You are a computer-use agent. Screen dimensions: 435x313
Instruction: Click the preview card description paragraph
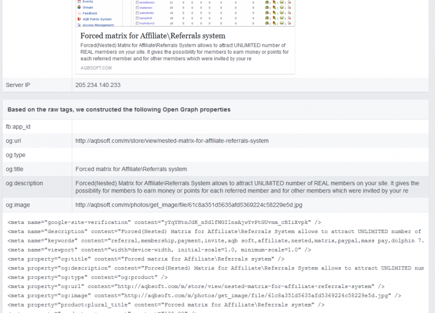184,52
